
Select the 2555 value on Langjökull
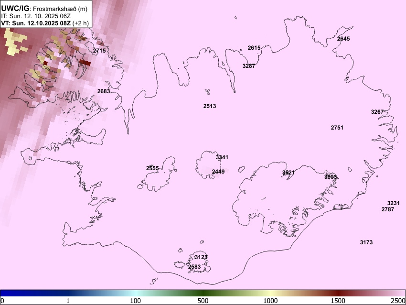(x=152, y=168)
